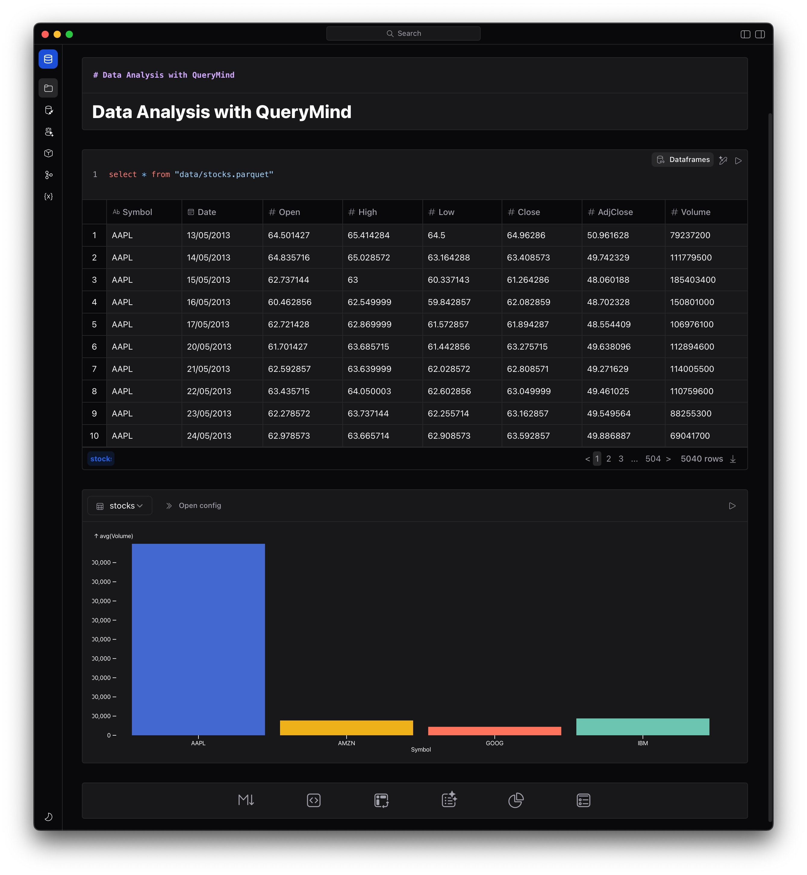Click the stocks dataframe name tag
This screenshot has width=807, height=875.
[101, 459]
